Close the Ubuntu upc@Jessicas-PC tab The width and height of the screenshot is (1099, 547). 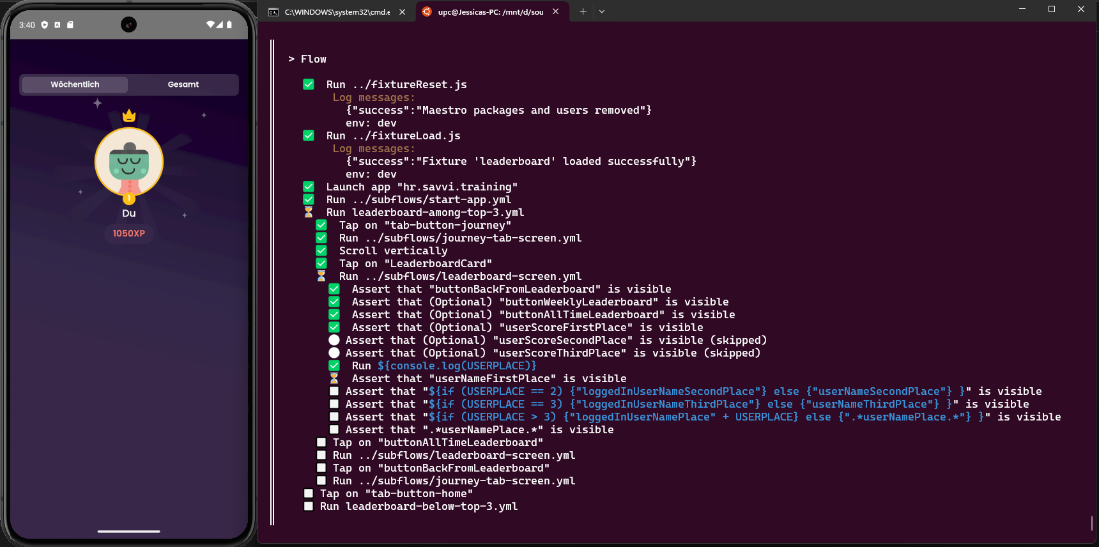click(x=556, y=12)
